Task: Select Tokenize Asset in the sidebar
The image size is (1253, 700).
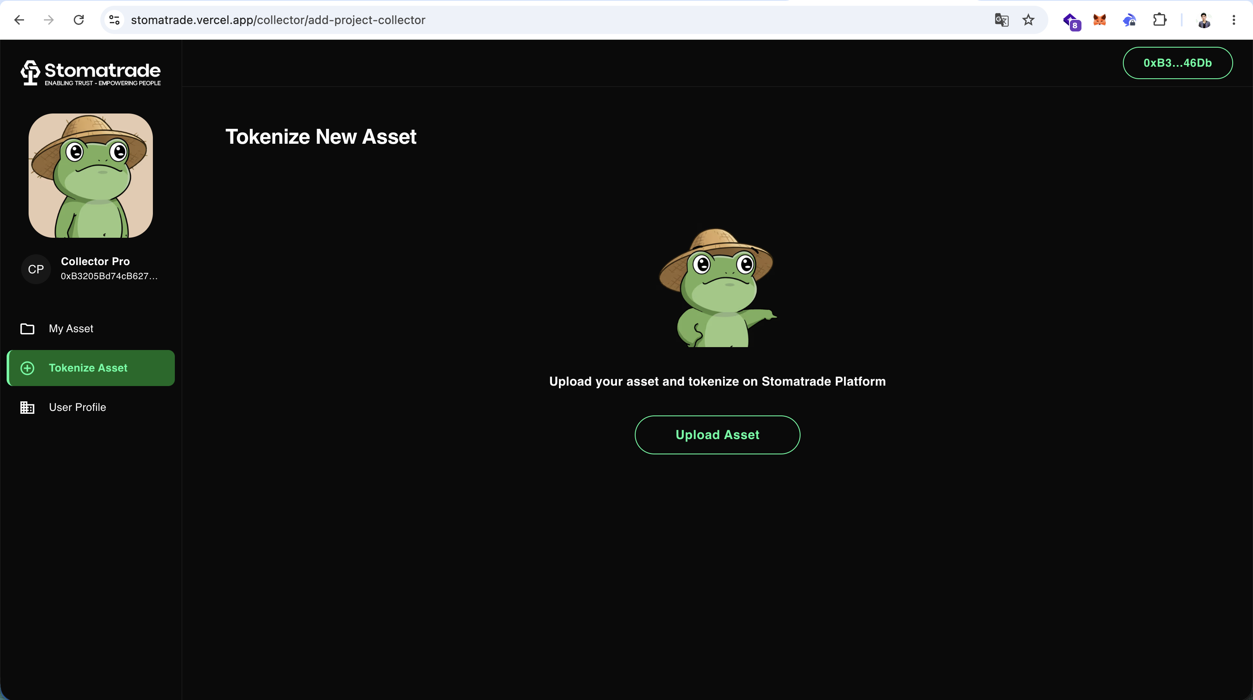Action: (x=91, y=368)
